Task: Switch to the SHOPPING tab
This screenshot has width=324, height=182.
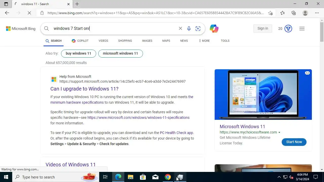Action: click(125, 41)
